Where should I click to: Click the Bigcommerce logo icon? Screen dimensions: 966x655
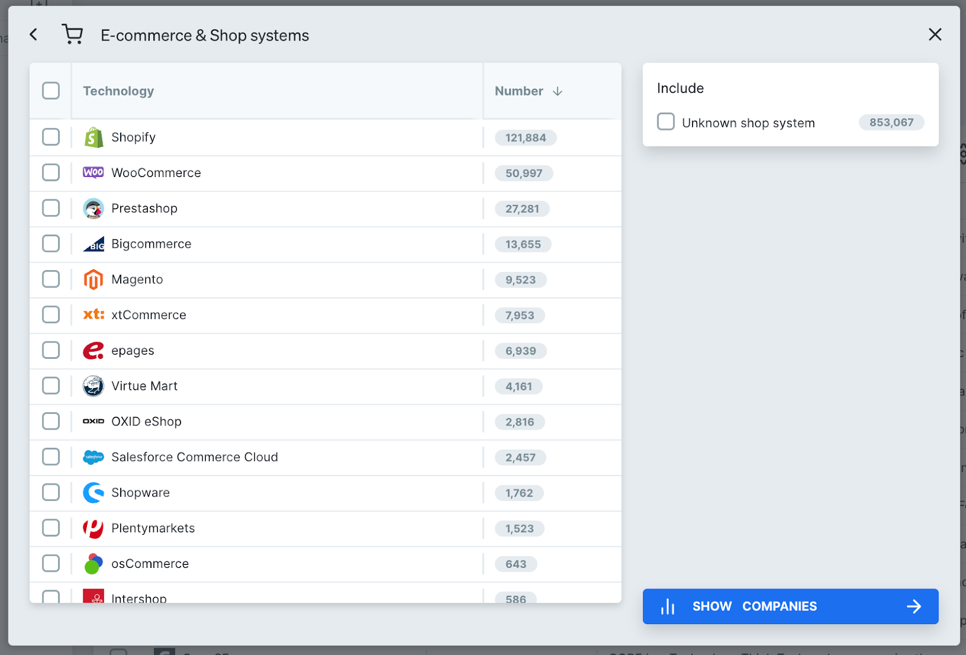coord(94,244)
